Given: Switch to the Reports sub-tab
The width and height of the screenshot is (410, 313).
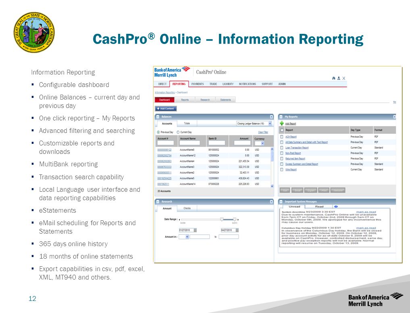Looking at the screenshot, I should [185, 100].
